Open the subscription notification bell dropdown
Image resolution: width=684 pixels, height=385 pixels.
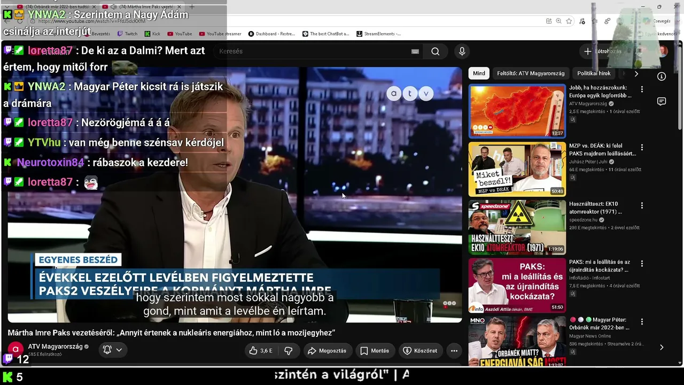112,350
